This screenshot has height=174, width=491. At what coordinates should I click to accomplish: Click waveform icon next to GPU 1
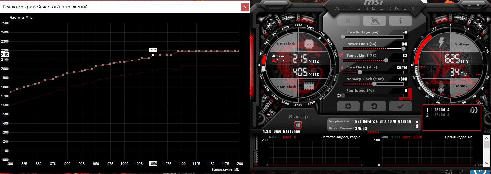[x=474, y=110]
